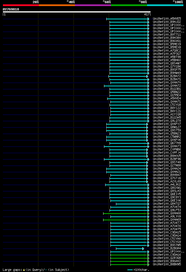186x272 pixels.
Task: Select hit UniRef100_A9LY09
Action: [167, 217]
